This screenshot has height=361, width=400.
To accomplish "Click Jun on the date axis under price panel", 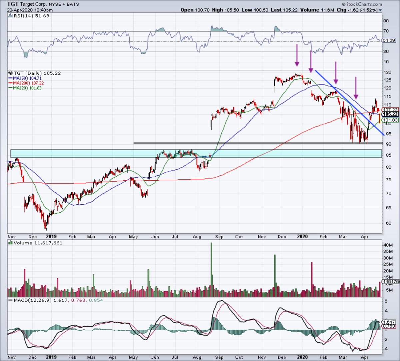I will [155, 237].
